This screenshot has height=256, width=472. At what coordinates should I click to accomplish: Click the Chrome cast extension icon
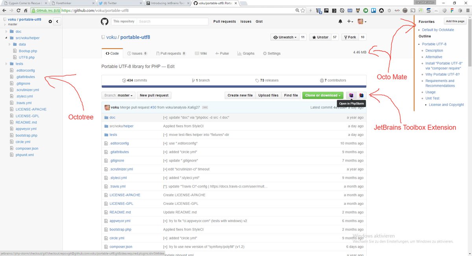(x=413, y=11)
